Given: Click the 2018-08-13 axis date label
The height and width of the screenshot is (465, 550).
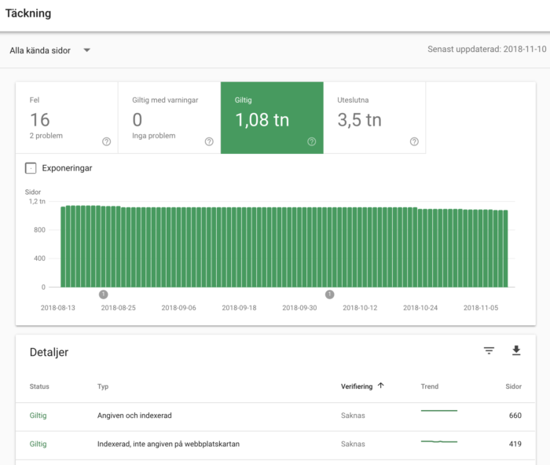Looking at the screenshot, I should click(58, 308).
